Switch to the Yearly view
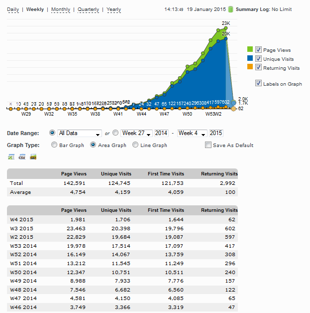Viewport: 310px width, 313px height. 114,9
